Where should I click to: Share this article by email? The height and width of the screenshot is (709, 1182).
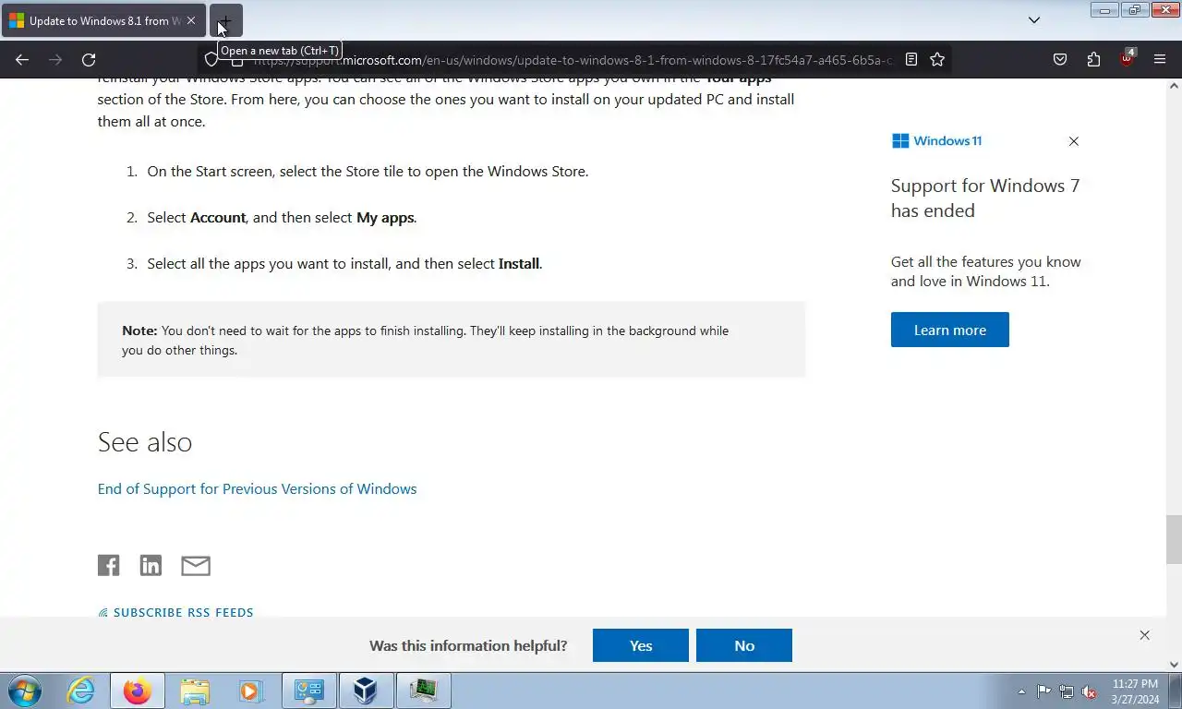pos(196,565)
